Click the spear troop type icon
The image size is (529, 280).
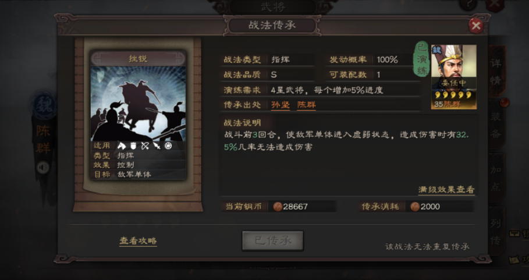point(157,146)
